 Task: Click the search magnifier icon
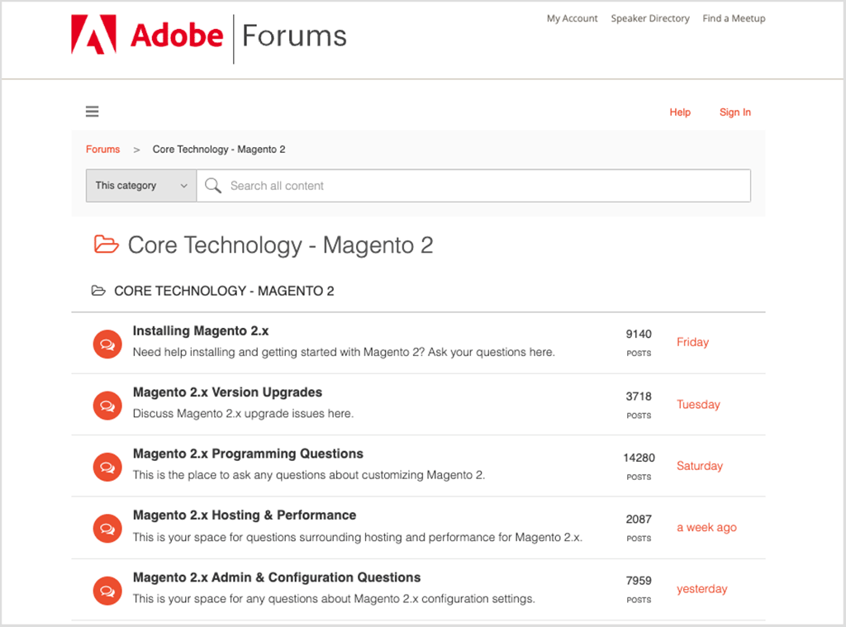coord(213,186)
